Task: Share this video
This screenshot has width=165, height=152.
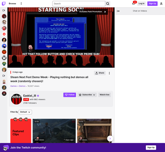Action: click(100, 73)
